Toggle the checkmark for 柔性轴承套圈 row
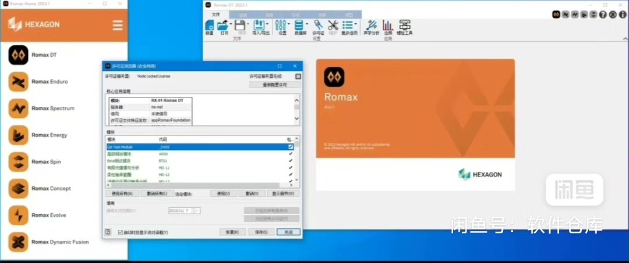629x263 pixels. point(291,175)
